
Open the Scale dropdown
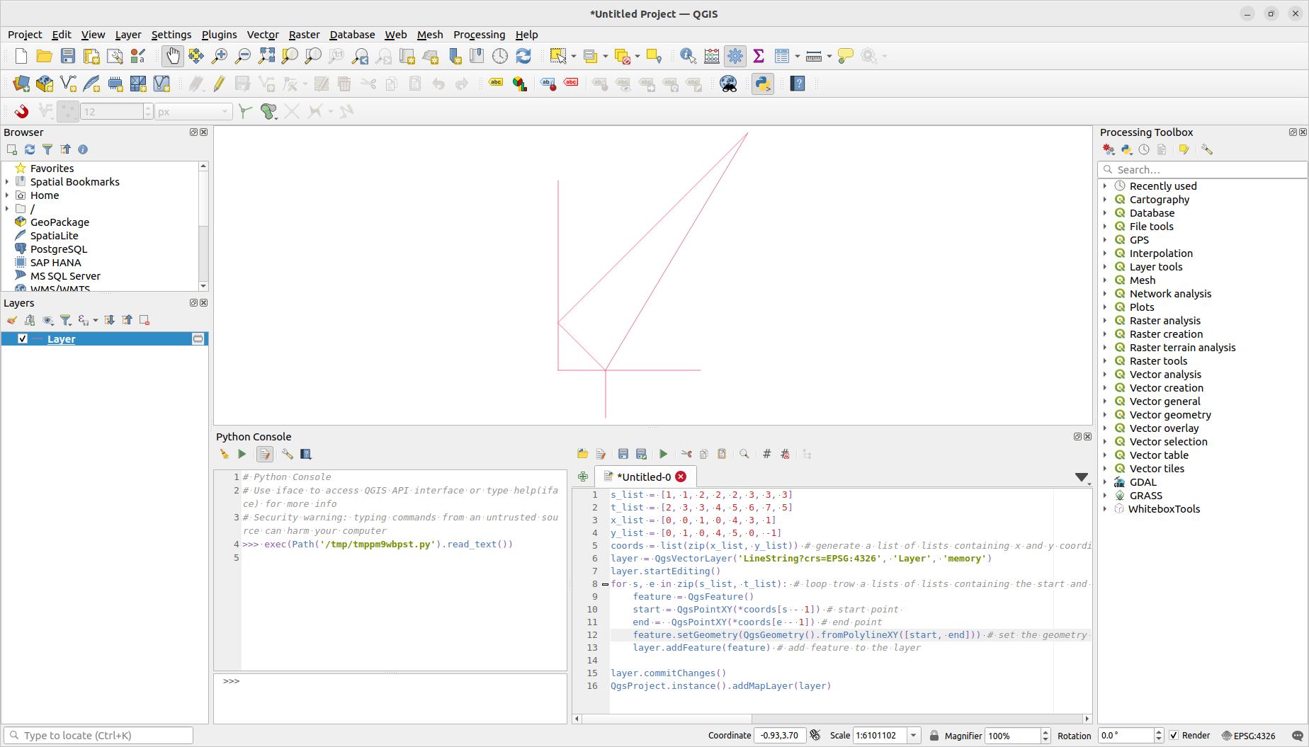[914, 735]
